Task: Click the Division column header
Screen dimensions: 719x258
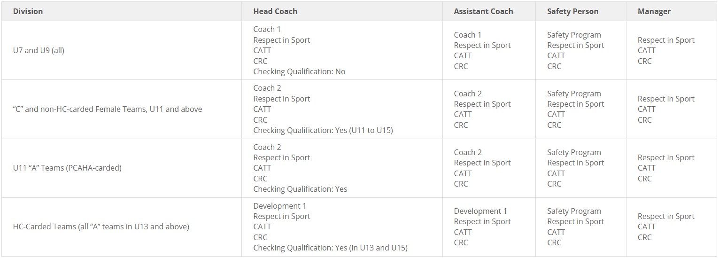Action: click(28, 11)
